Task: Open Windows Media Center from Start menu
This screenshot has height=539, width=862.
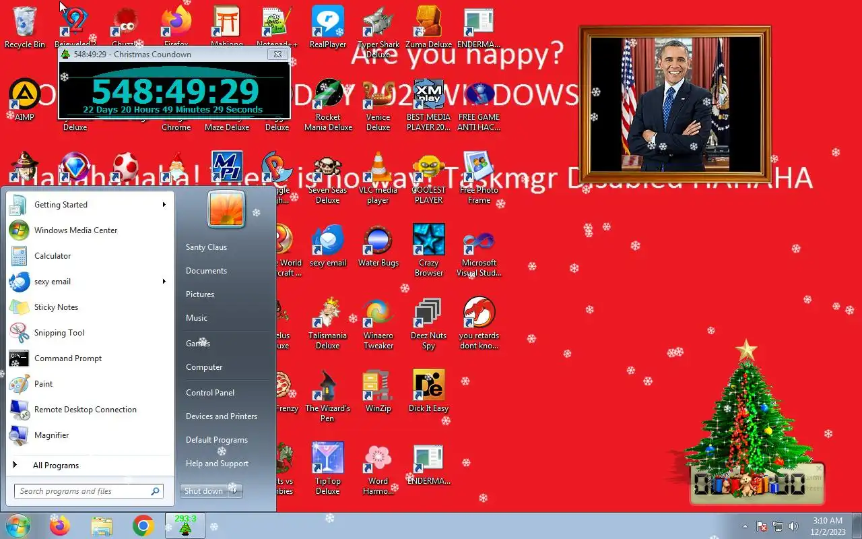Action: click(90, 230)
